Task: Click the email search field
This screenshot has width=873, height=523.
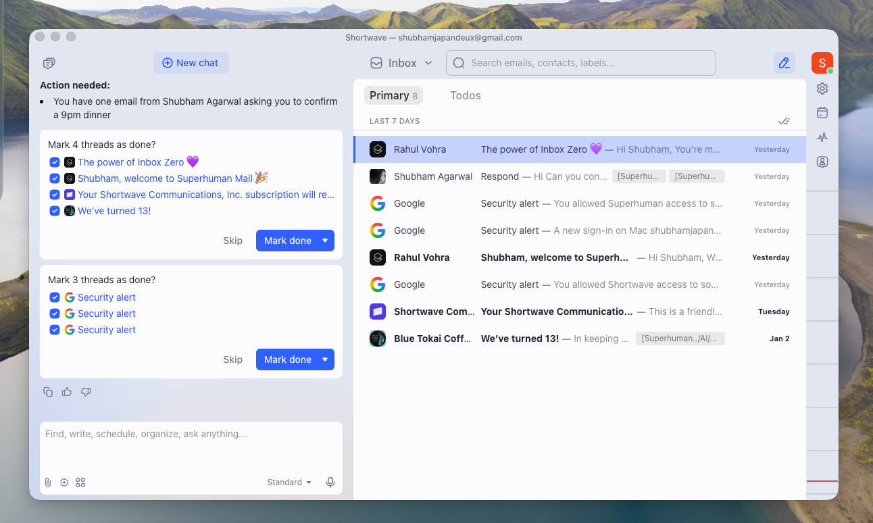Action: [x=581, y=62]
